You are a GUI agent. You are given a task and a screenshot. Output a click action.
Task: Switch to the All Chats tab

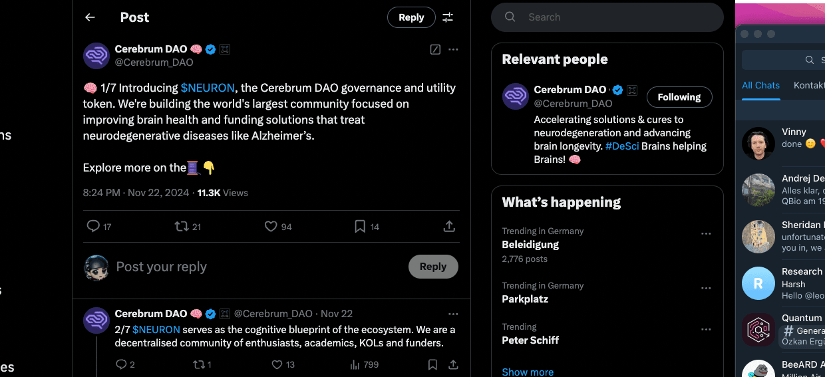pos(760,85)
